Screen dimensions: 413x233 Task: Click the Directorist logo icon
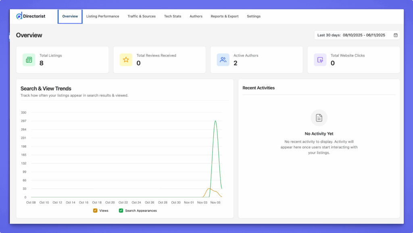click(19, 16)
